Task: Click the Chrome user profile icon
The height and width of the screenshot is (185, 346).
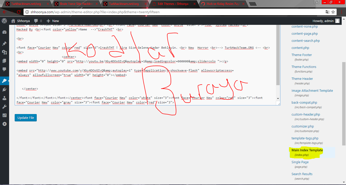Action: pyautogui.click(x=317, y=2)
